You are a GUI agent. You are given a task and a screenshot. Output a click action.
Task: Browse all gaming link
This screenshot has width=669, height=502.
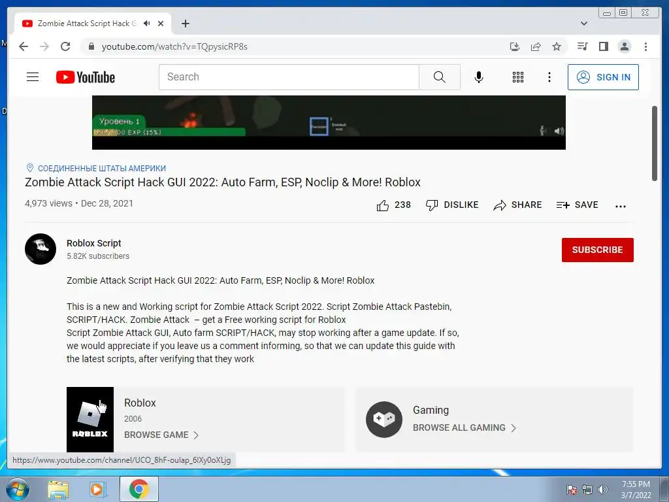coord(465,427)
